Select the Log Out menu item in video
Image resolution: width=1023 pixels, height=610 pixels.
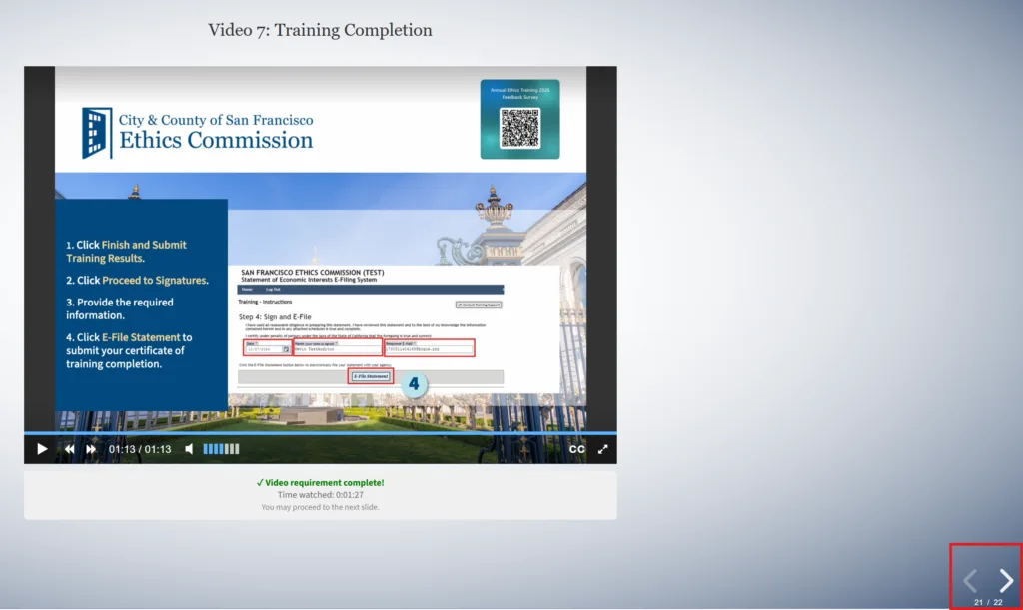point(272,289)
